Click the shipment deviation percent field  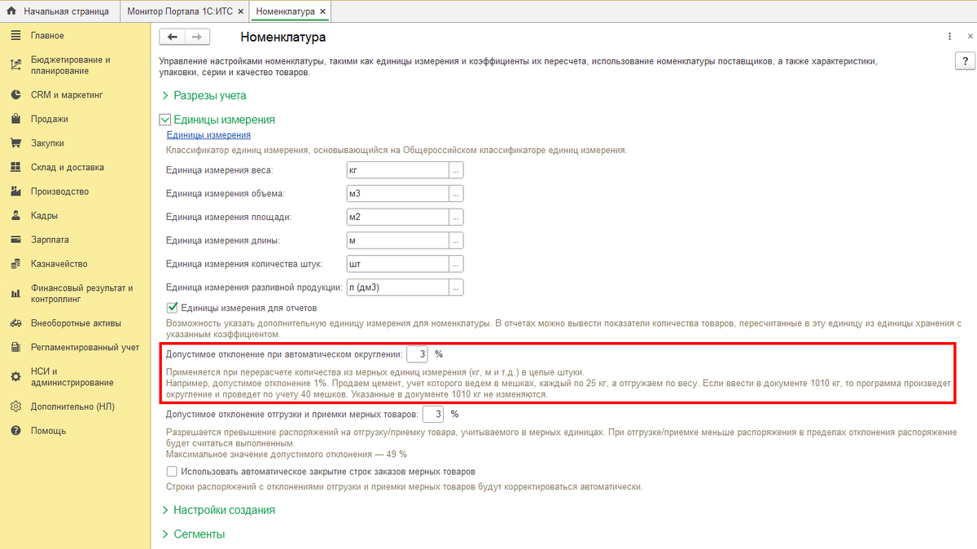(434, 415)
